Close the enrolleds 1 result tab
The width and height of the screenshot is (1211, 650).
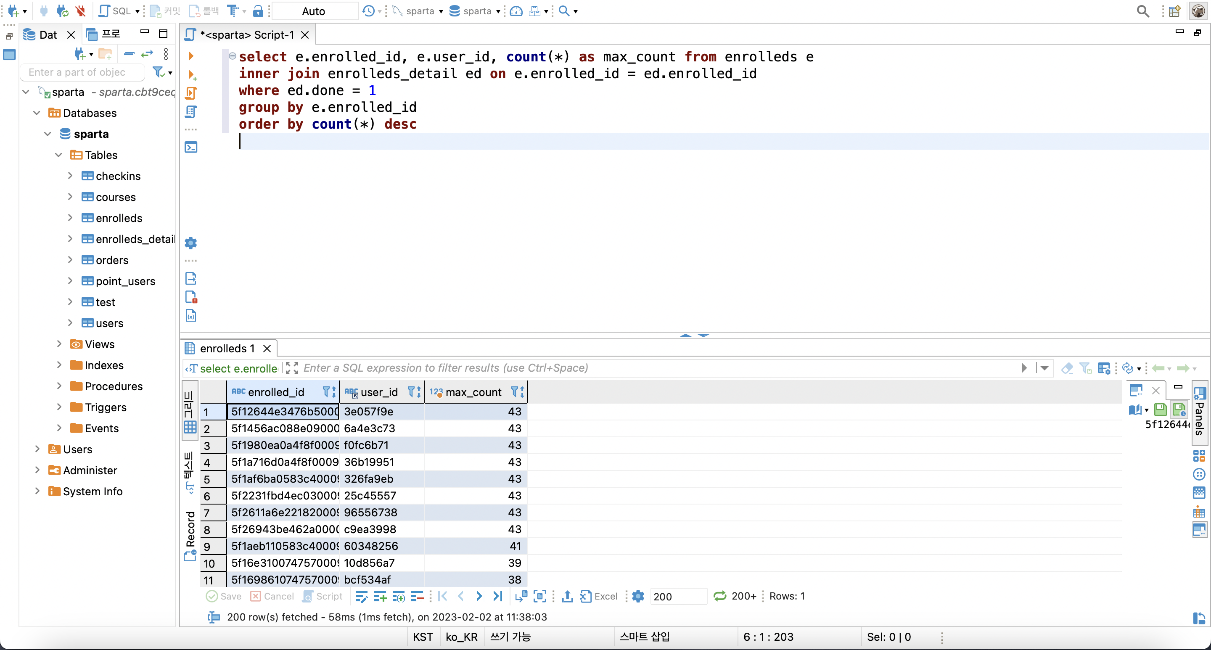[x=267, y=348]
